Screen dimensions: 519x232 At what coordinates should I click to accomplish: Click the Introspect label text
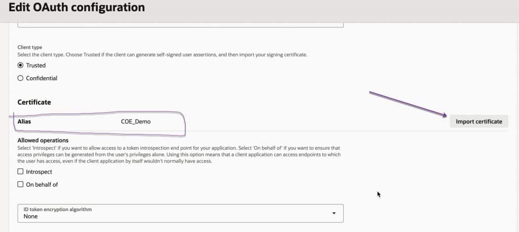39,172
